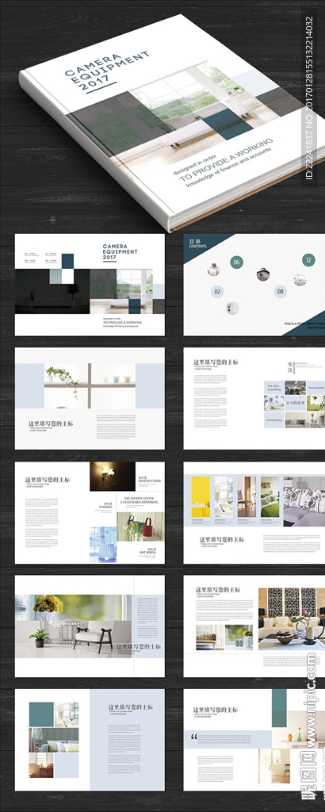
Task: Click the 08 circle on contents page
Action: (x=281, y=292)
